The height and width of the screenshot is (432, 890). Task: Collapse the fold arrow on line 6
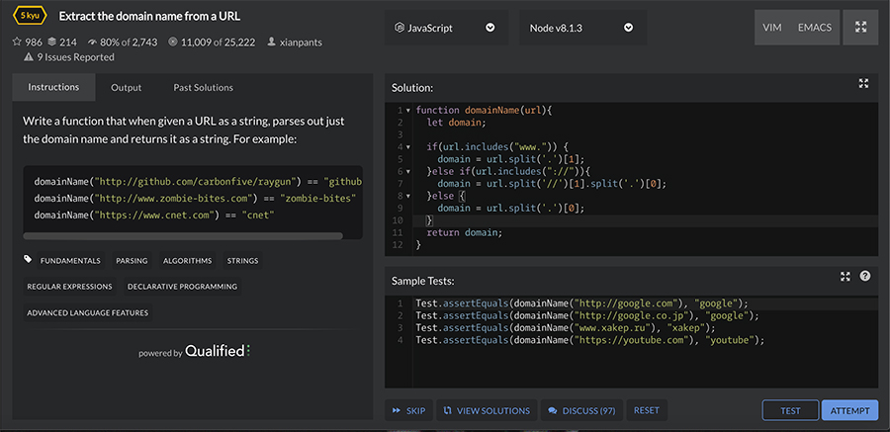click(408, 171)
